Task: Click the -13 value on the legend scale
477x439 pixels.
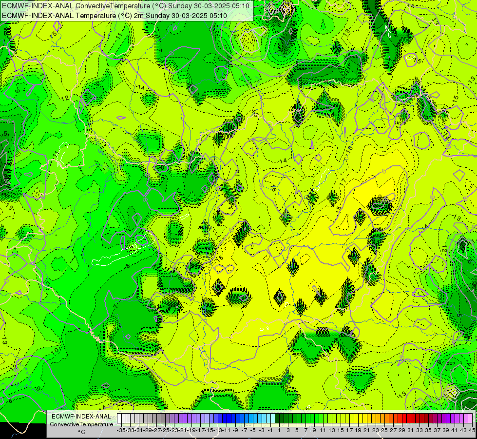Action: [218, 430]
